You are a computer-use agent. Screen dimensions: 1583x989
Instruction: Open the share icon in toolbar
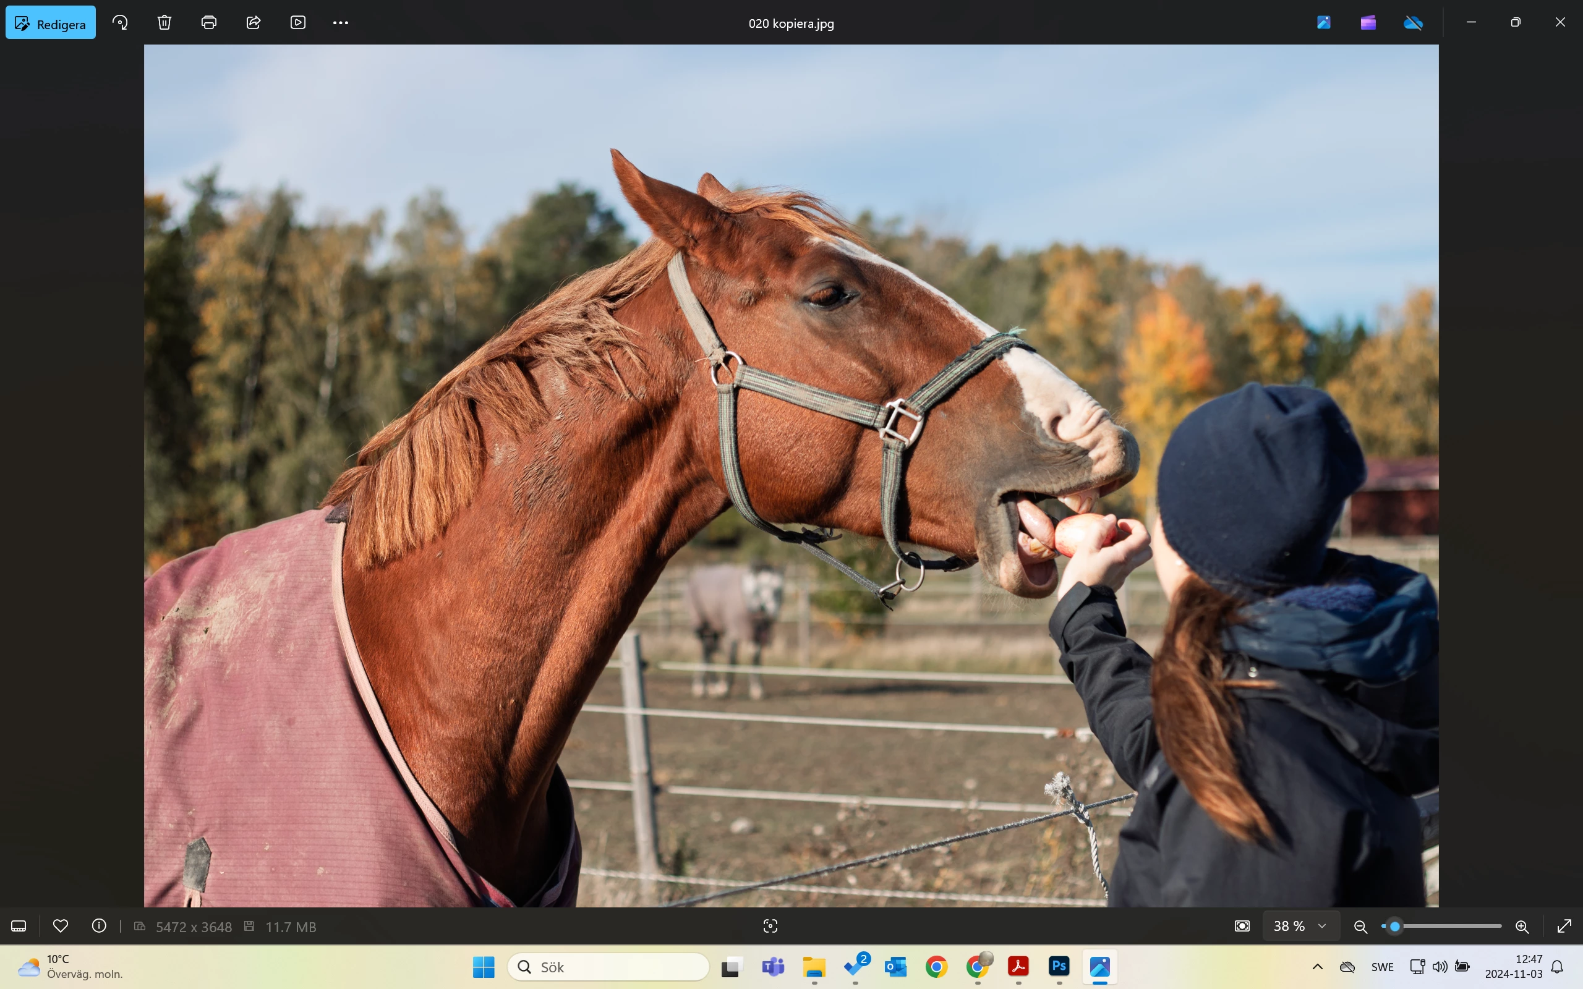click(x=253, y=23)
